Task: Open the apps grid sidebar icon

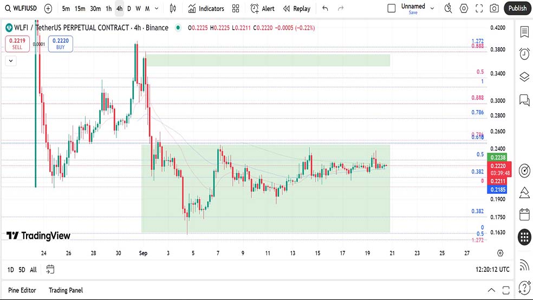Action: click(524, 237)
